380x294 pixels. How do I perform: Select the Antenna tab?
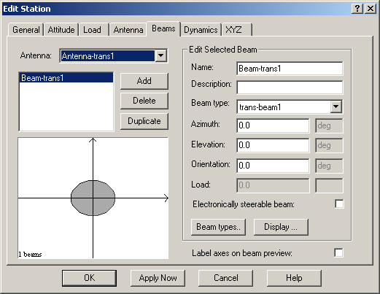point(128,30)
